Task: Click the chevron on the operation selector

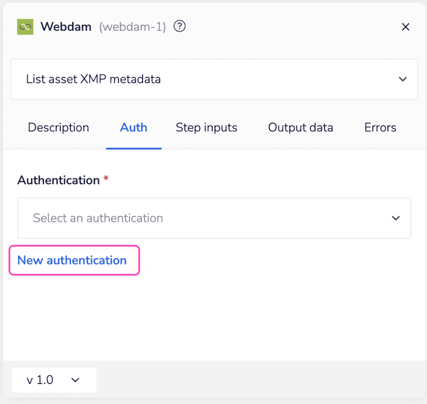Action: click(402, 79)
